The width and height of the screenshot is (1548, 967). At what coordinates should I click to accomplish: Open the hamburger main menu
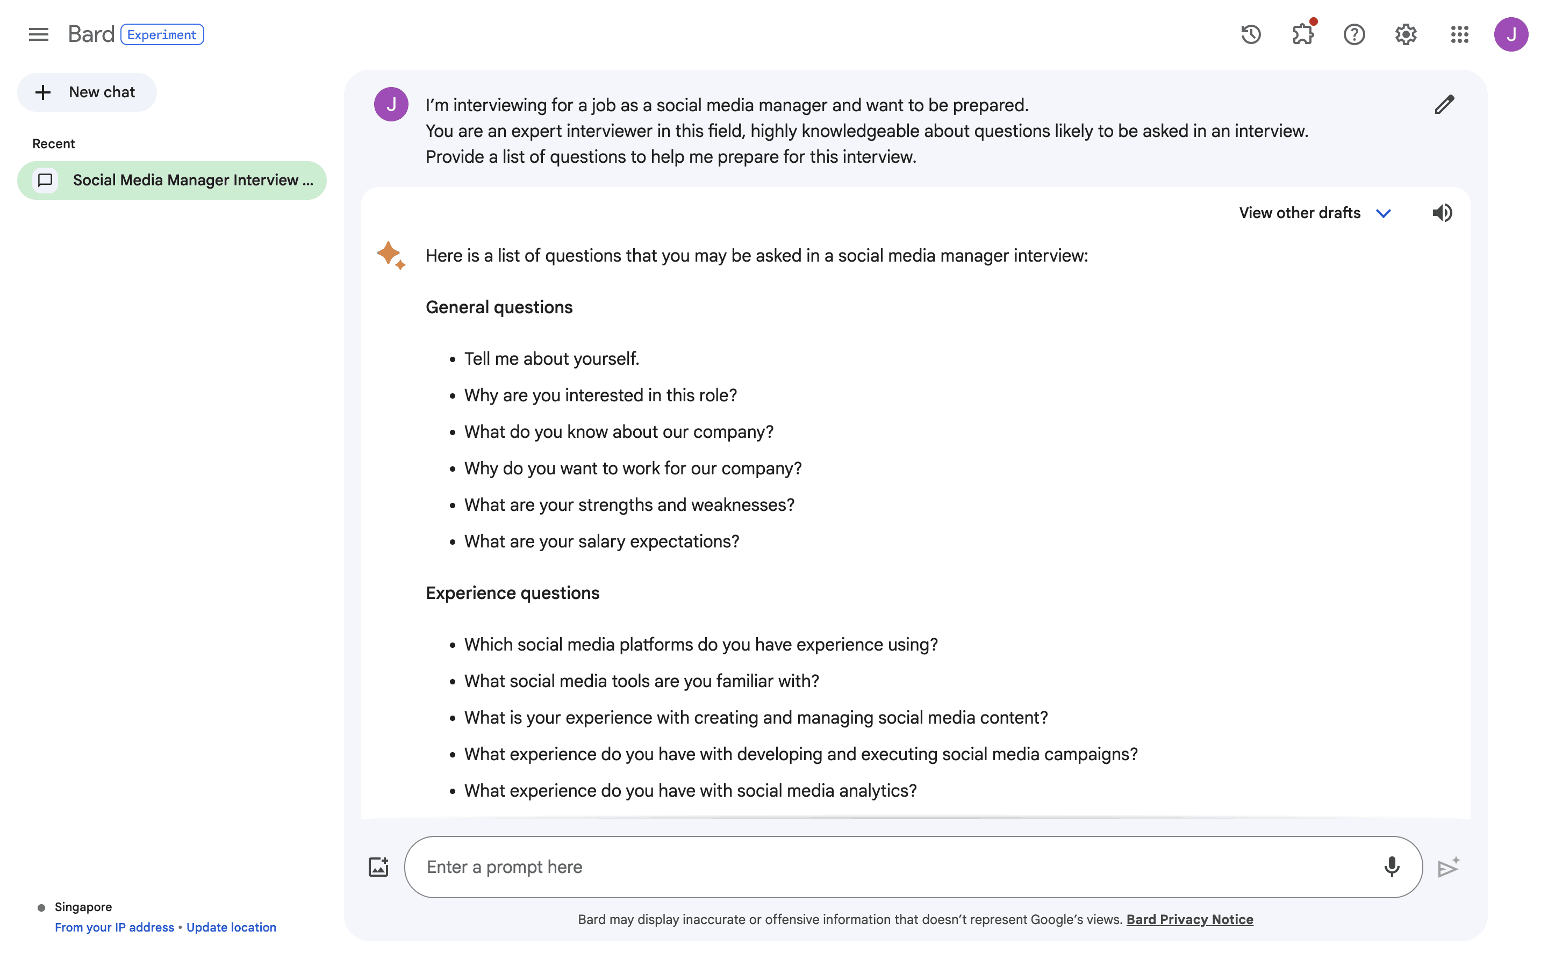click(38, 34)
